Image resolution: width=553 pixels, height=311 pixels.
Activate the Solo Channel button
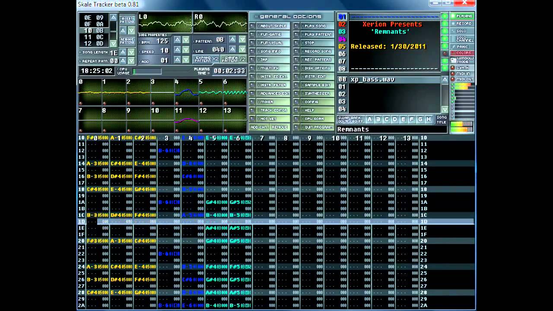pos(462,38)
